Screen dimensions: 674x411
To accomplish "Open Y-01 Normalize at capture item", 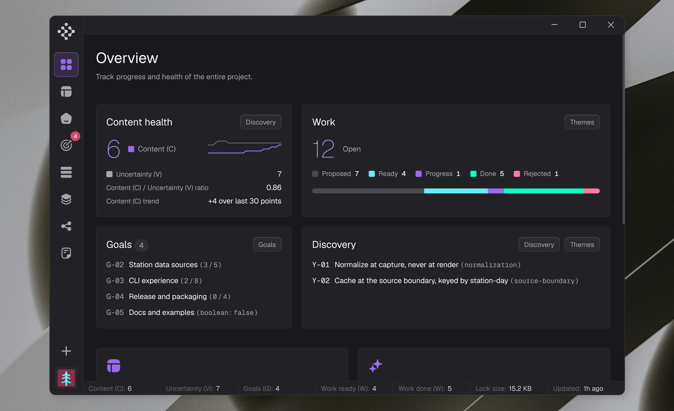I will pyautogui.click(x=417, y=265).
